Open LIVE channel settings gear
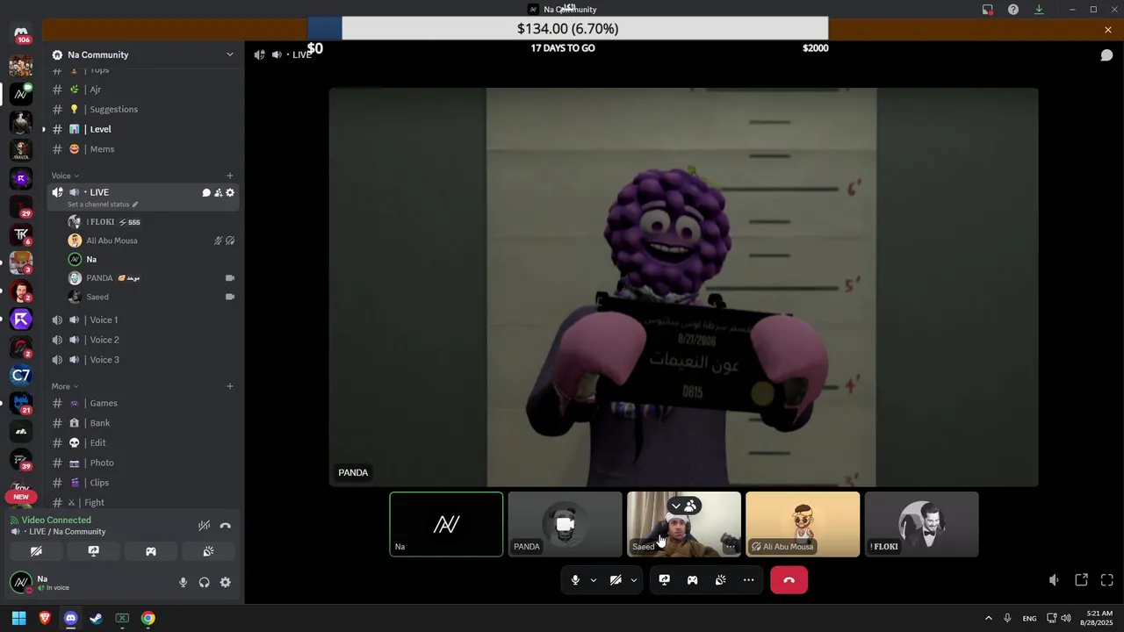Screen dimensions: 1124x632 point(230,192)
